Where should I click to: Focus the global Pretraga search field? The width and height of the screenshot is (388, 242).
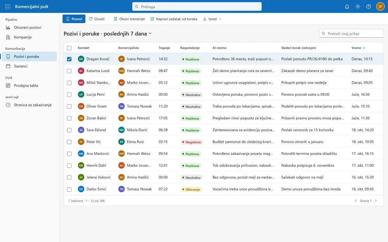[x=197, y=7]
